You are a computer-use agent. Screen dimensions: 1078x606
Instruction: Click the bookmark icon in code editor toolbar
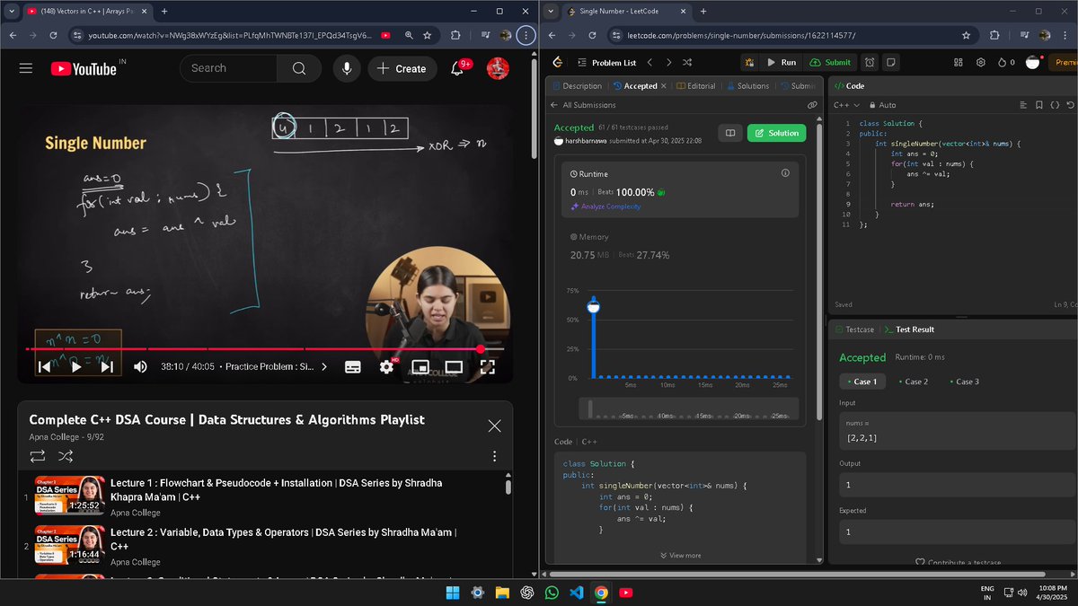(1038, 105)
